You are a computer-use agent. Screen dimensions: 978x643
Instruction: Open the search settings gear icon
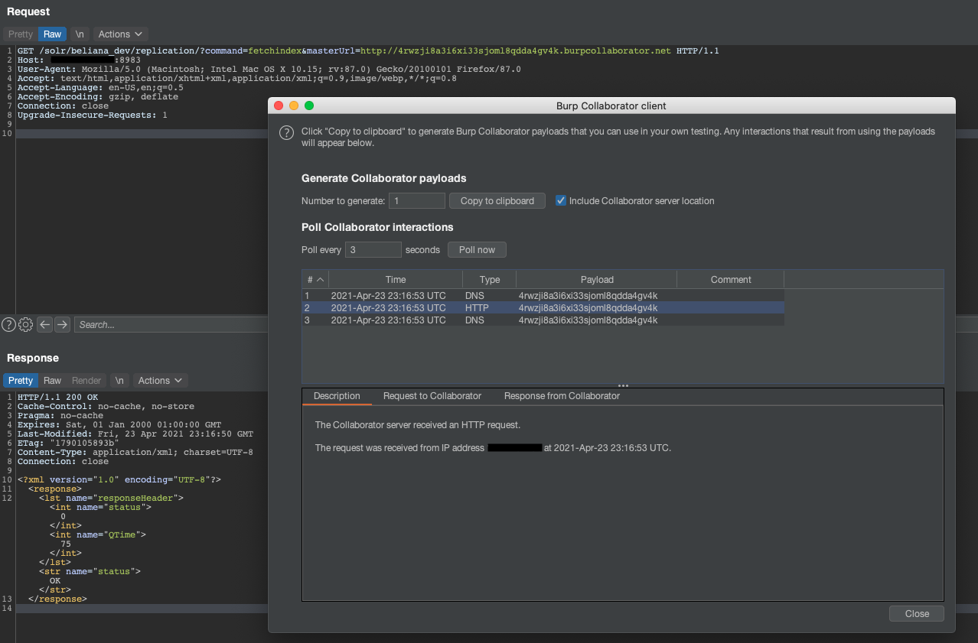coord(25,324)
